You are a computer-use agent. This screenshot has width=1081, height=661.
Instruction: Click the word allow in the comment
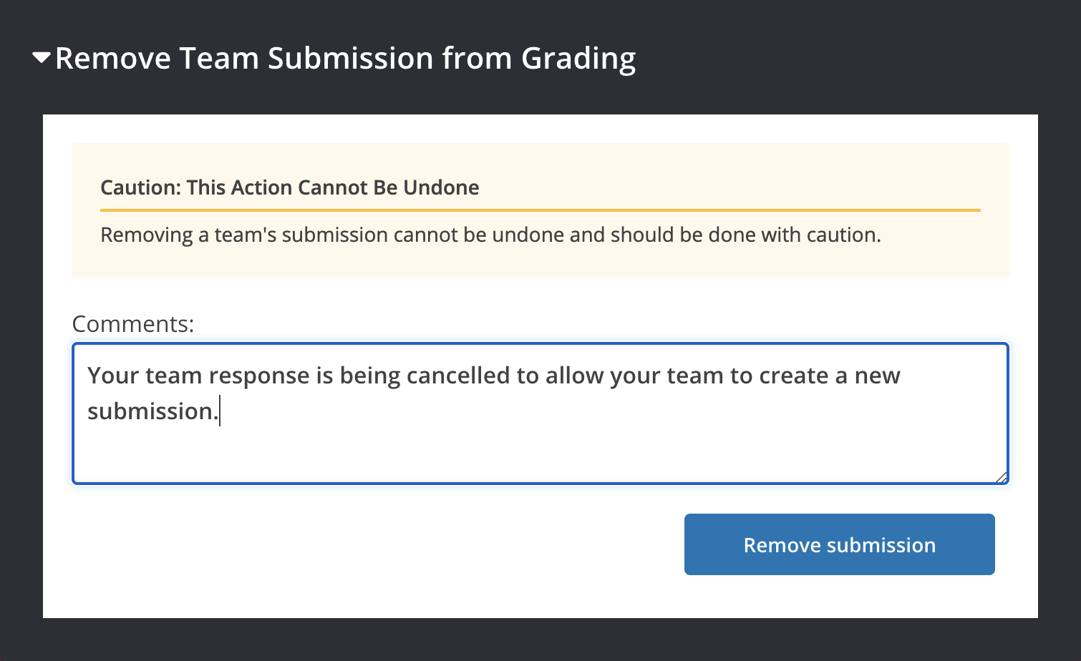click(574, 376)
